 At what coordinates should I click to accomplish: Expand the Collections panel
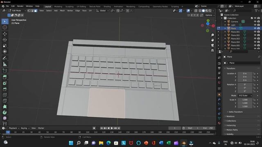[x=231, y=121]
